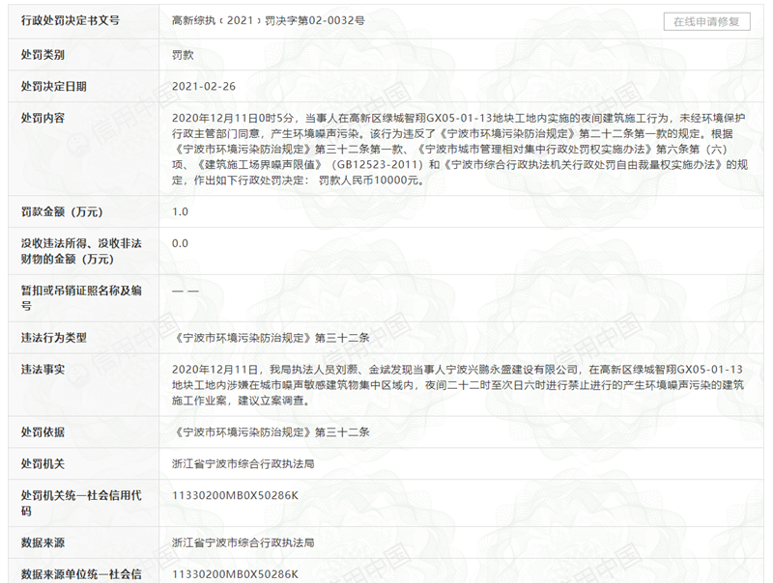Select code 11330200MB0X50286K in 处罚机关统一社会信用代码 row
Viewport: 773px width, 583px height.
click(x=235, y=495)
